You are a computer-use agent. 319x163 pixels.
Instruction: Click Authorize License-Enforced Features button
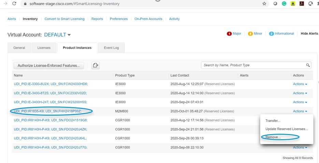[49, 66]
